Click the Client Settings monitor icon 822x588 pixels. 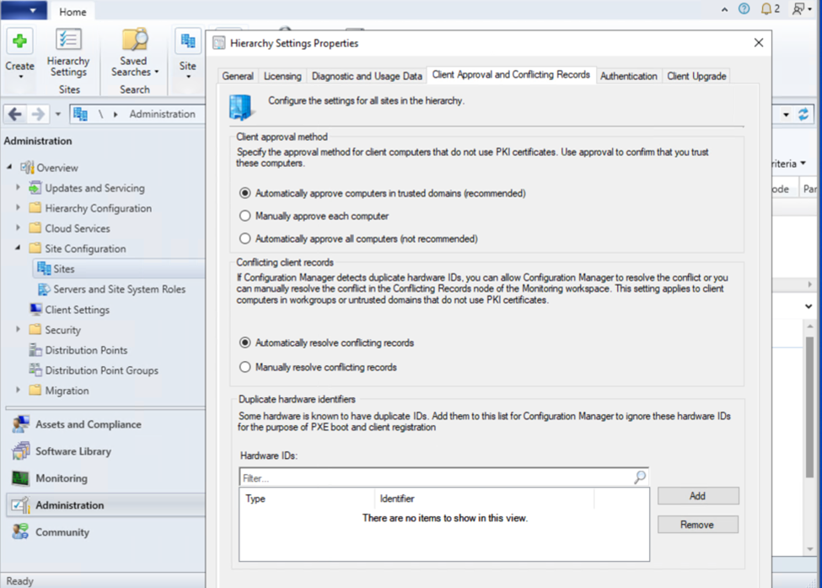35,310
